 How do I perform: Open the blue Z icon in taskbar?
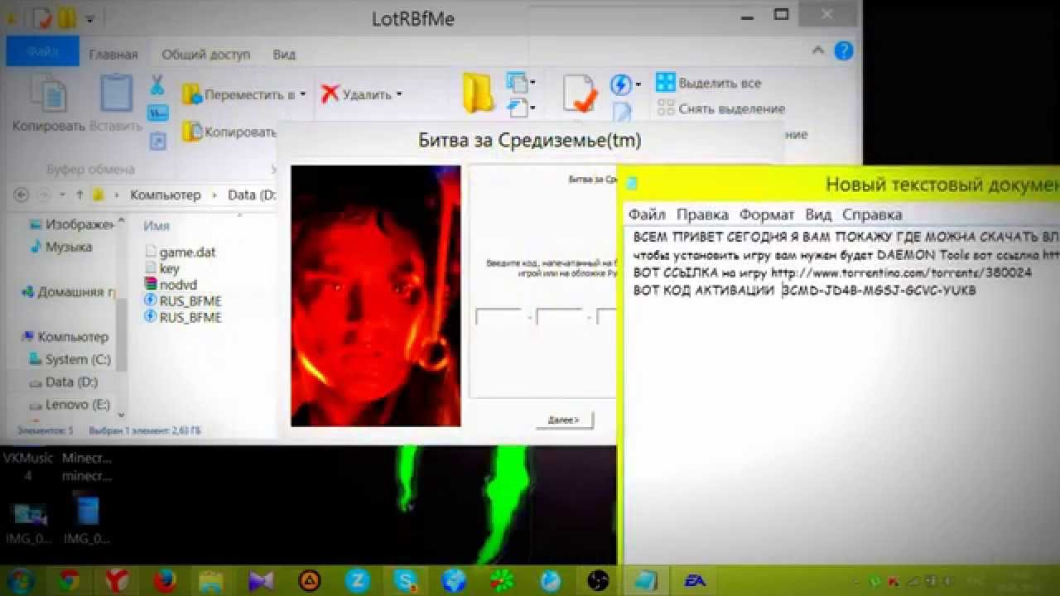coord(358,580)
